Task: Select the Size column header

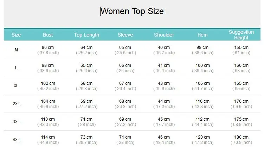Action: coord(16,35)
